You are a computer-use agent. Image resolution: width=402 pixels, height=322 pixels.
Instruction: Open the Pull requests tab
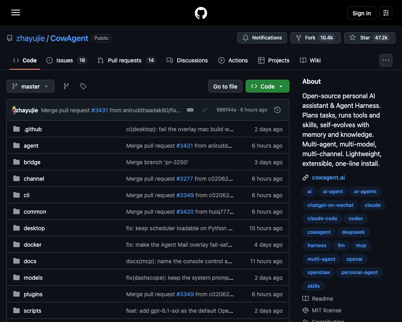[x=127, y=60]
